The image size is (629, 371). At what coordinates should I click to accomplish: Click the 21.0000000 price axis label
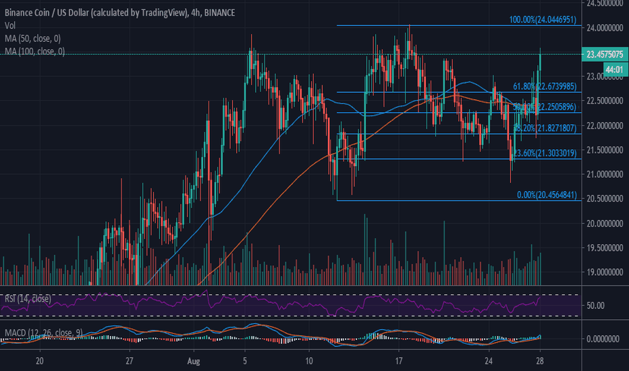[605, 174]
